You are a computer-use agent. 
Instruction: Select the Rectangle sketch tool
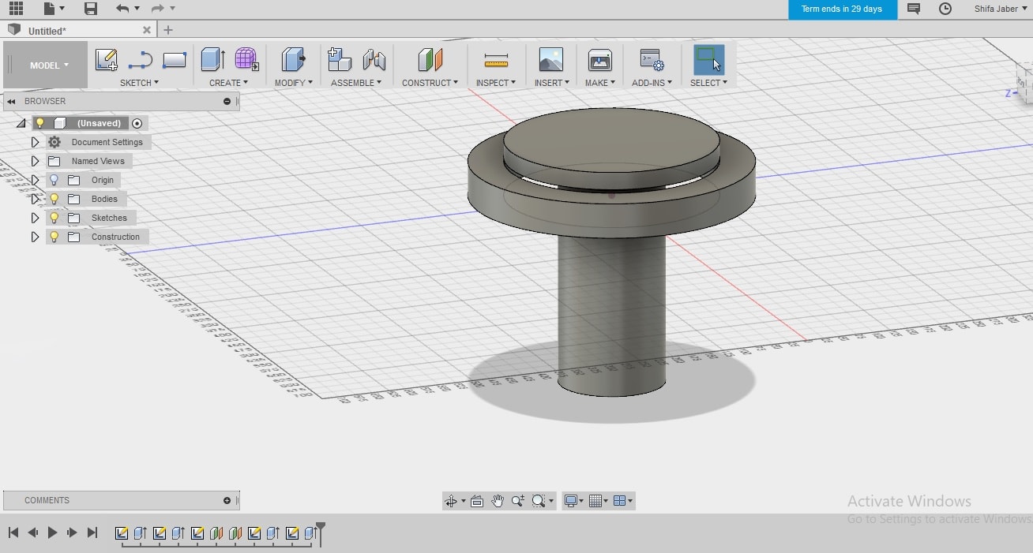click(175, 60)
